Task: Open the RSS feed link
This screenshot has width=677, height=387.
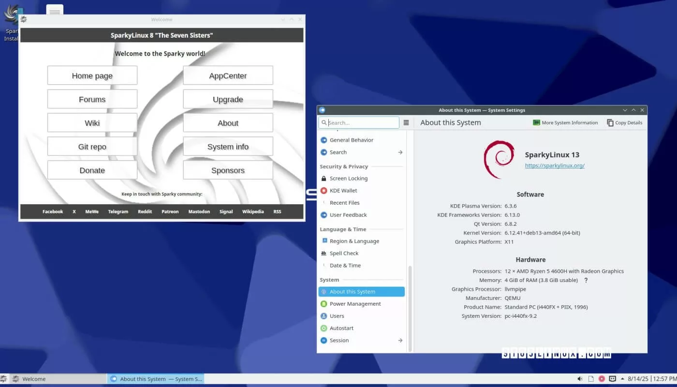Action: (x=277, y=211)
